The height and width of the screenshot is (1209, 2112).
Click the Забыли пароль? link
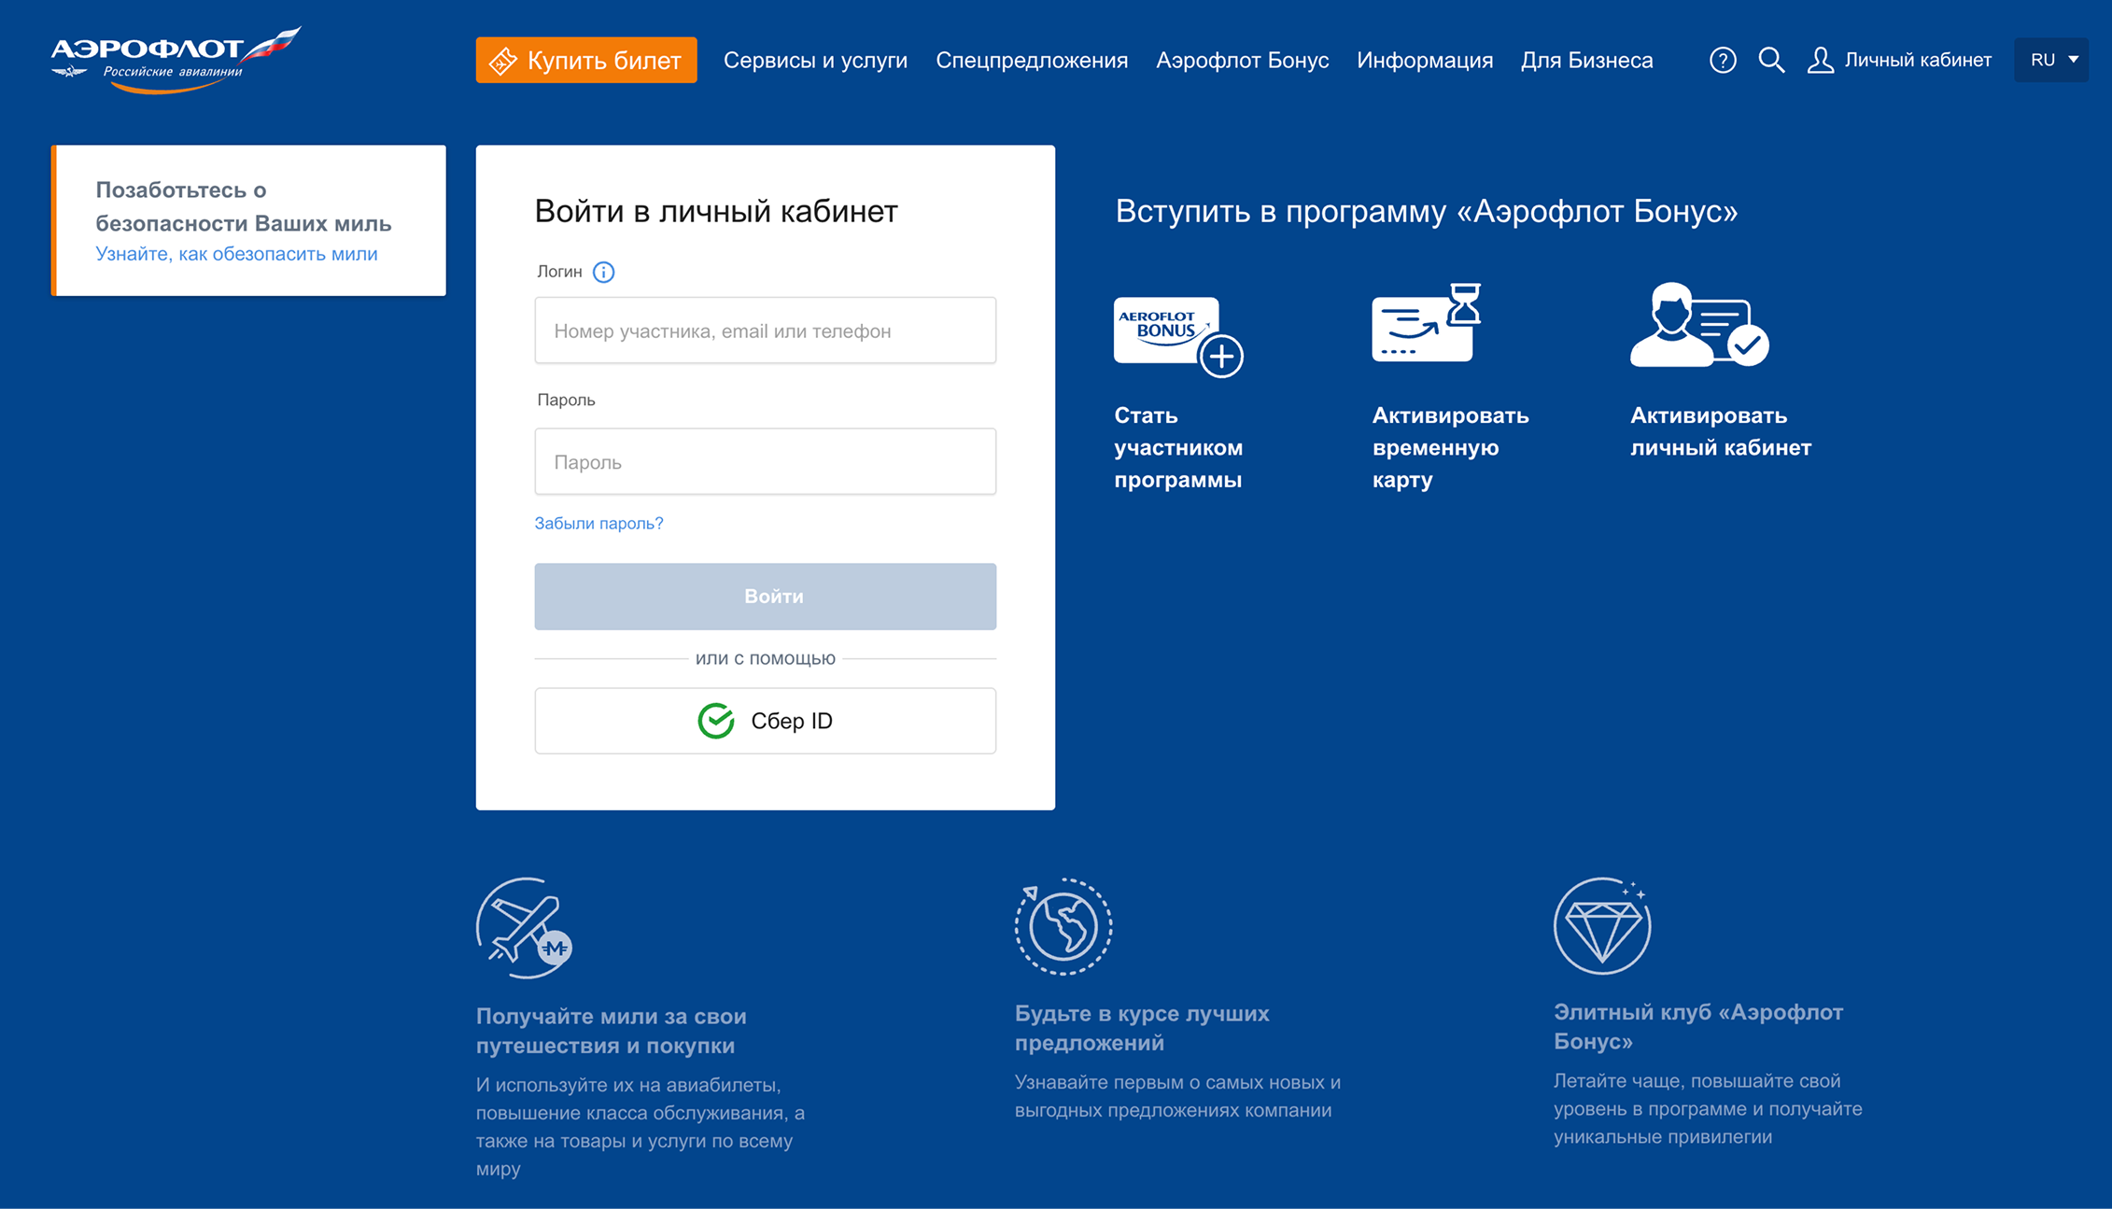(x=598, y=524)
